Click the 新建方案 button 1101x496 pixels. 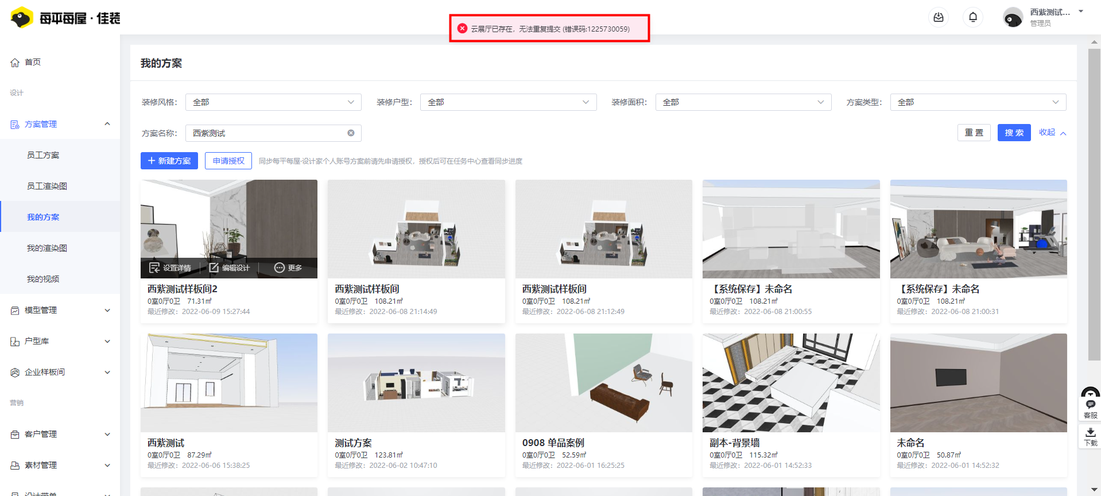click(x=169, y=161)
